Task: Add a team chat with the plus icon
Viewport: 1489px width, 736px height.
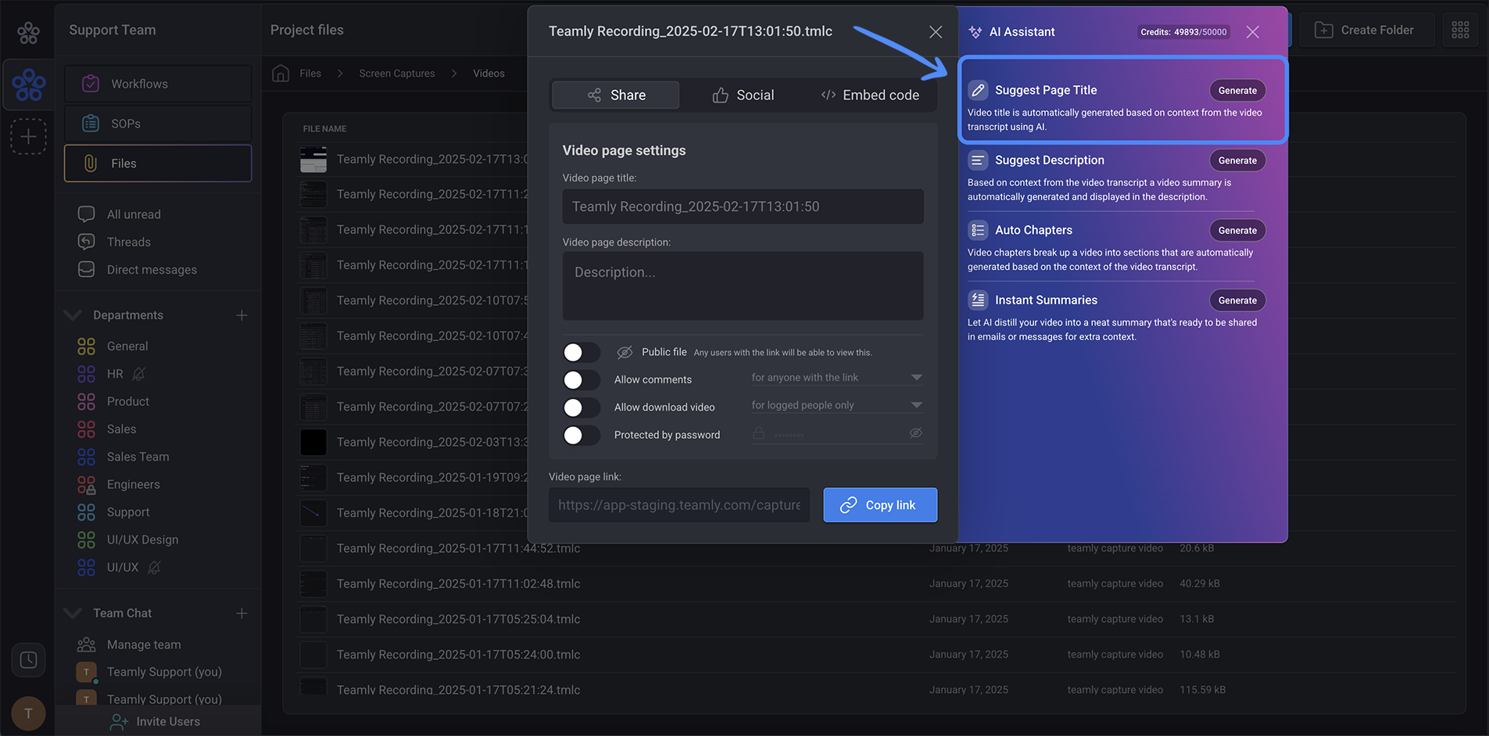Action: [x=242, y=613]
